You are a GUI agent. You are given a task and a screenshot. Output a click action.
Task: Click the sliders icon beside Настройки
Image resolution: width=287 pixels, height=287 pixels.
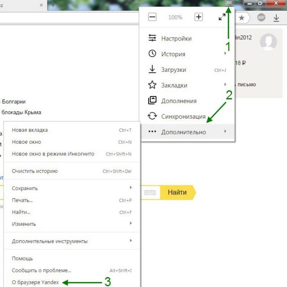[x=152, y=38]
